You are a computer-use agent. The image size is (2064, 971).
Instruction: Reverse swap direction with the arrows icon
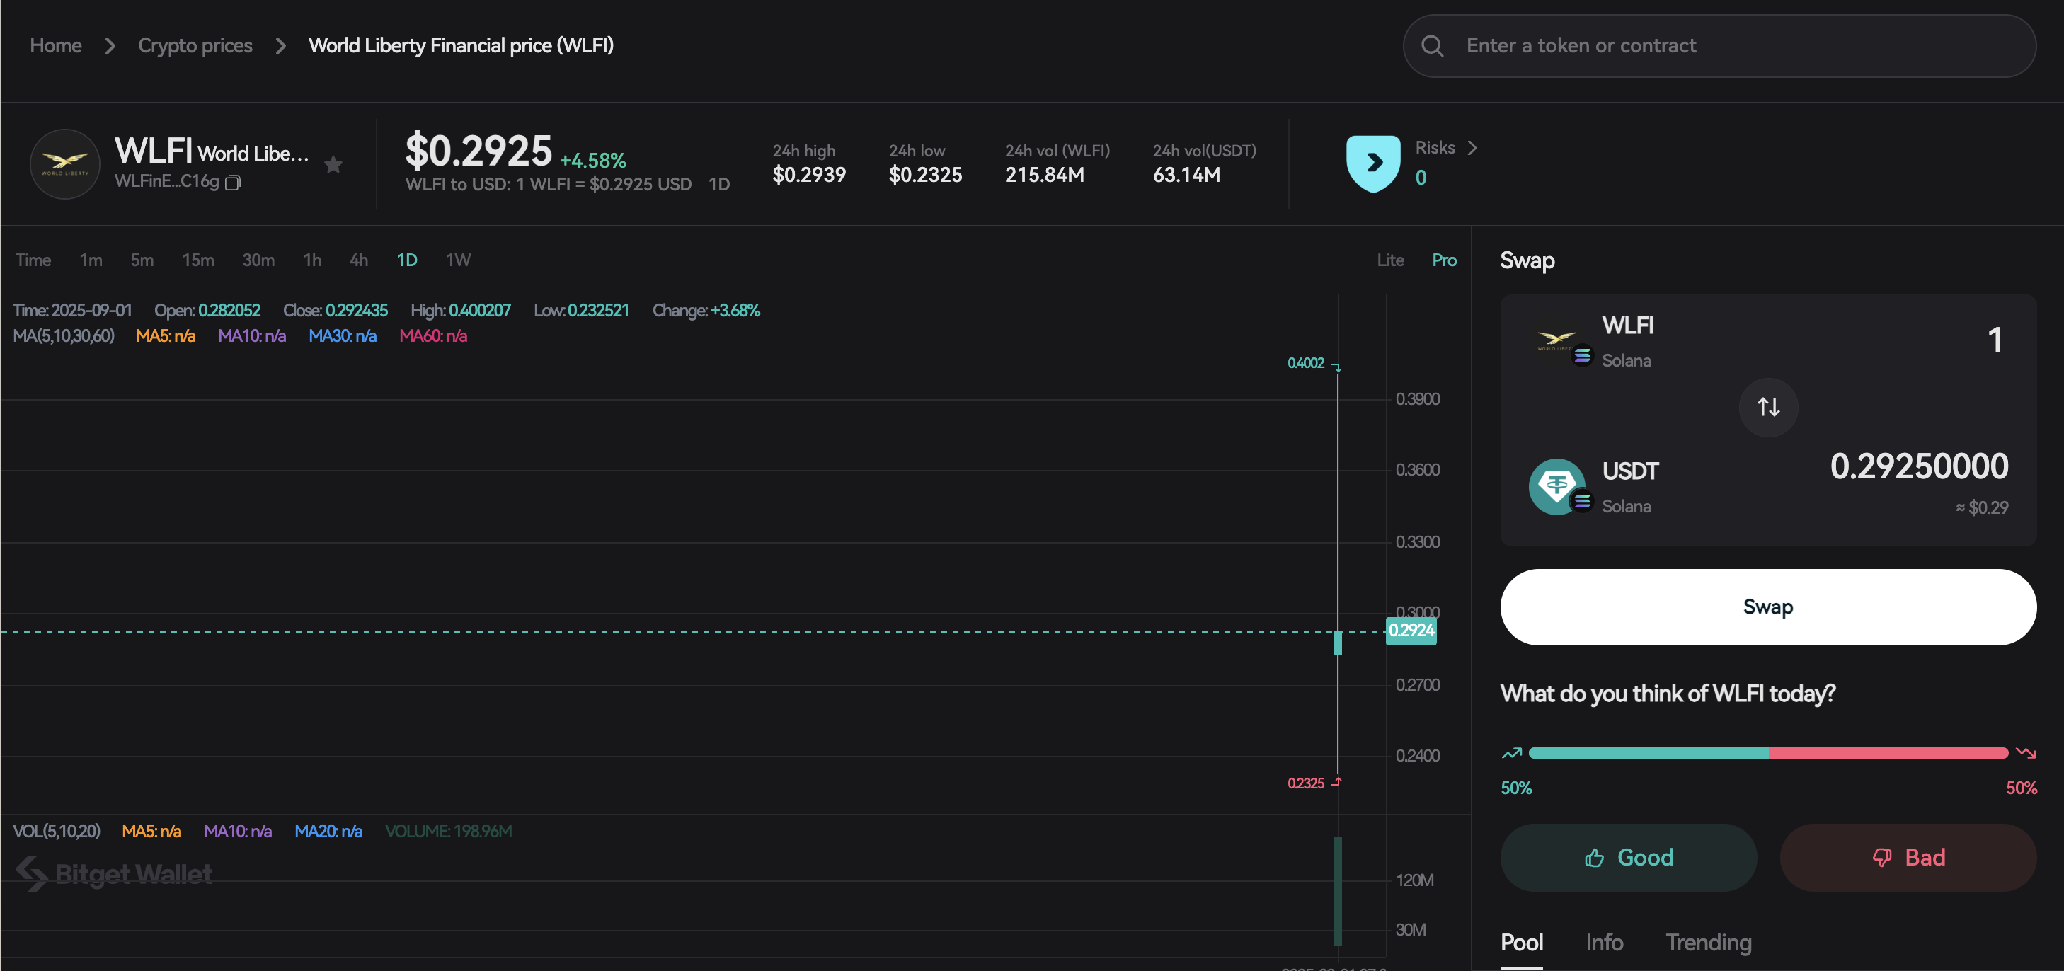tap(1767, 407)
